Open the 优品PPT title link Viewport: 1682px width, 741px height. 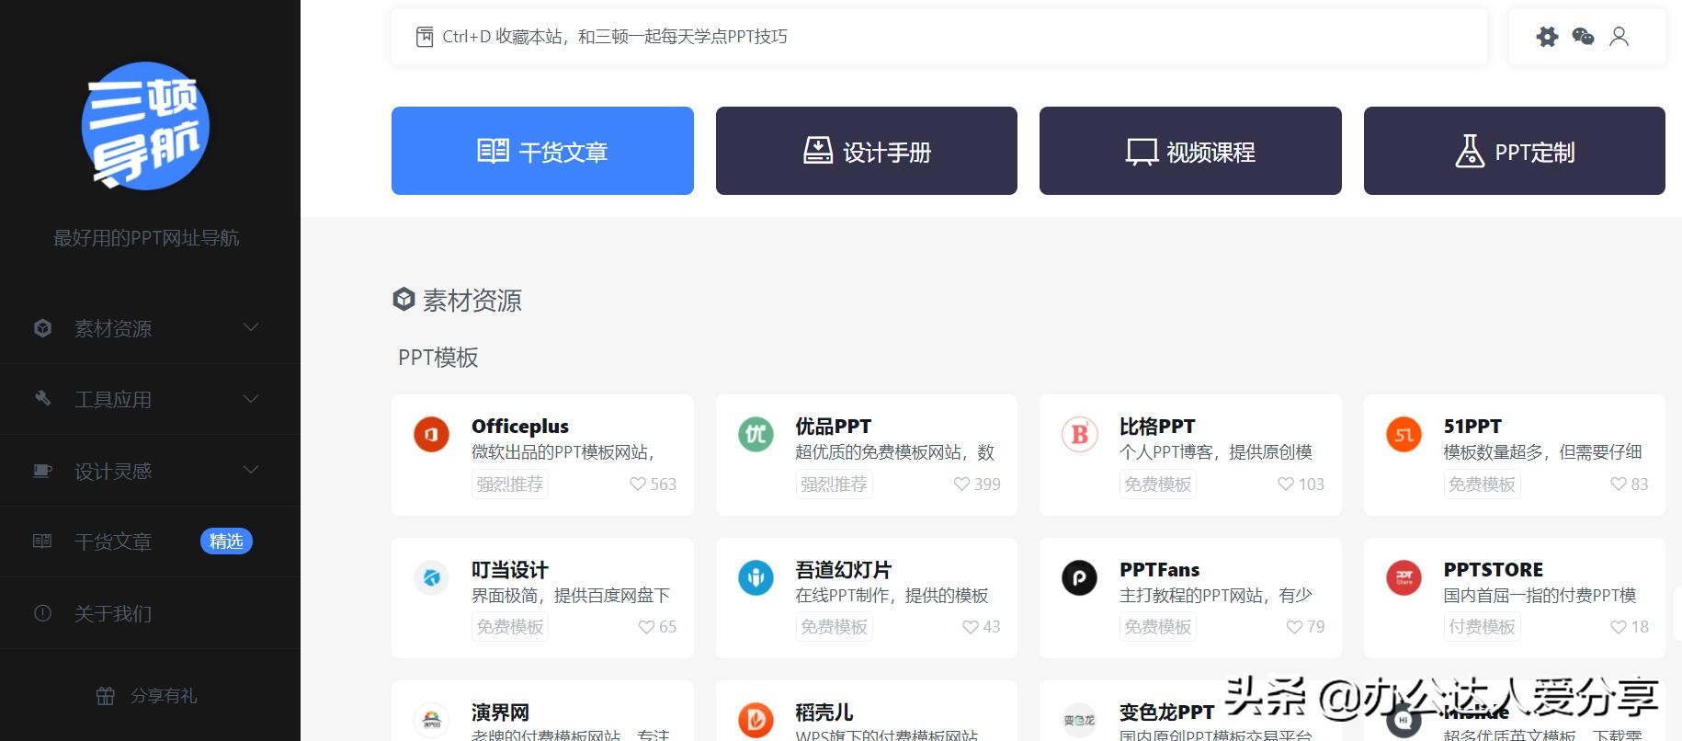833,427
